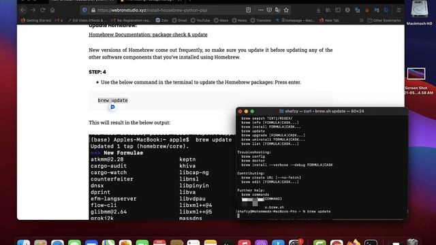
Task: Open the Podcasts app in the Dock
Action: pyautogui.click(x=261, y=242)
